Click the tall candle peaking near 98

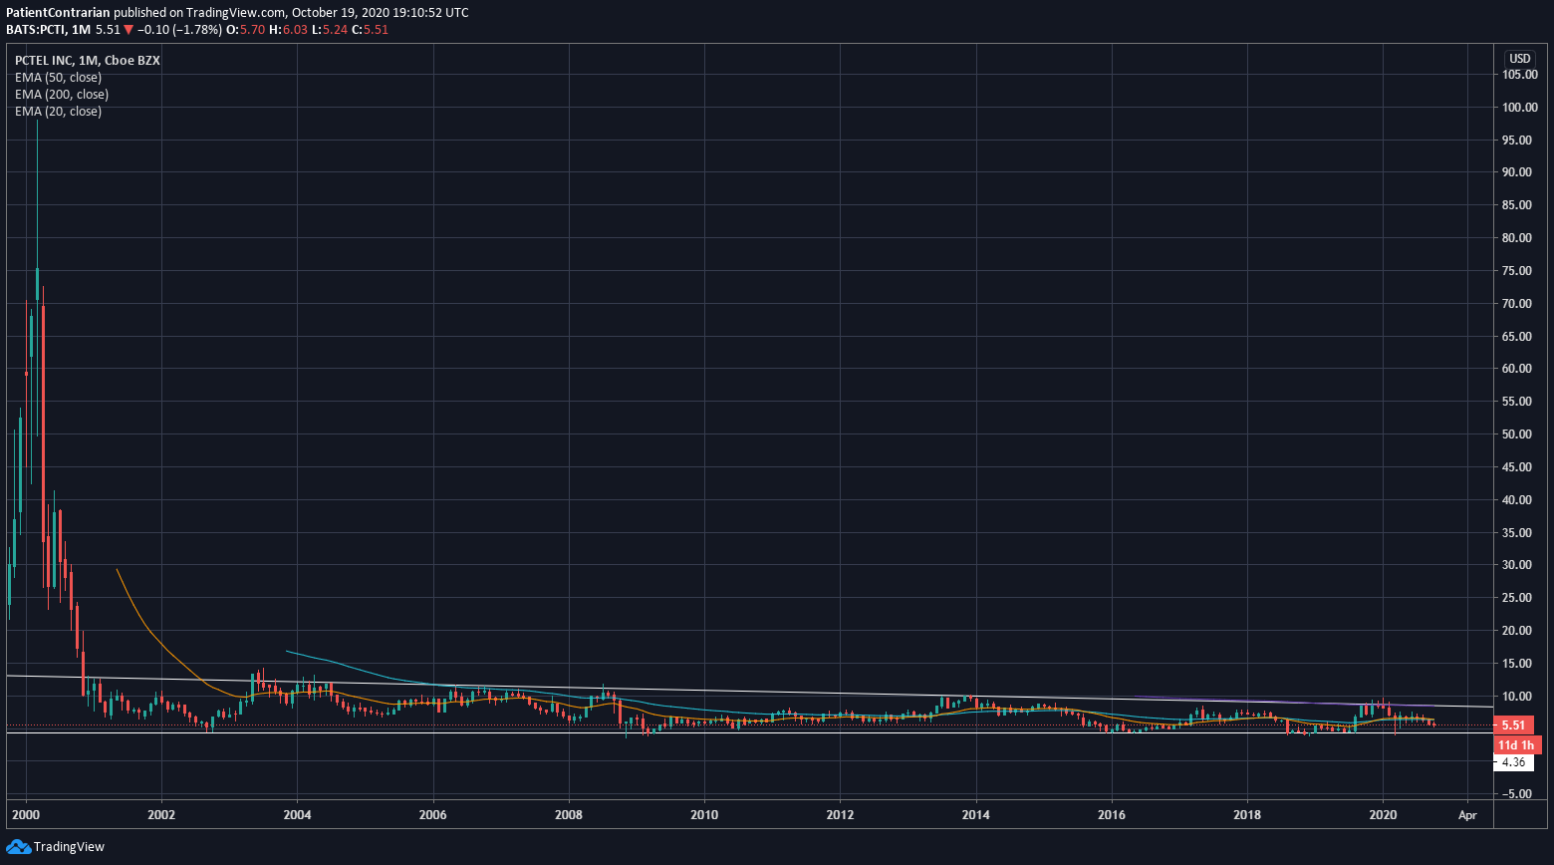click(x=37, y=283)
